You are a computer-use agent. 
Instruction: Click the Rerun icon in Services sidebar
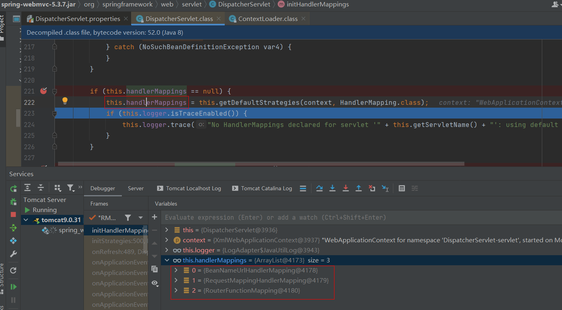13,188
